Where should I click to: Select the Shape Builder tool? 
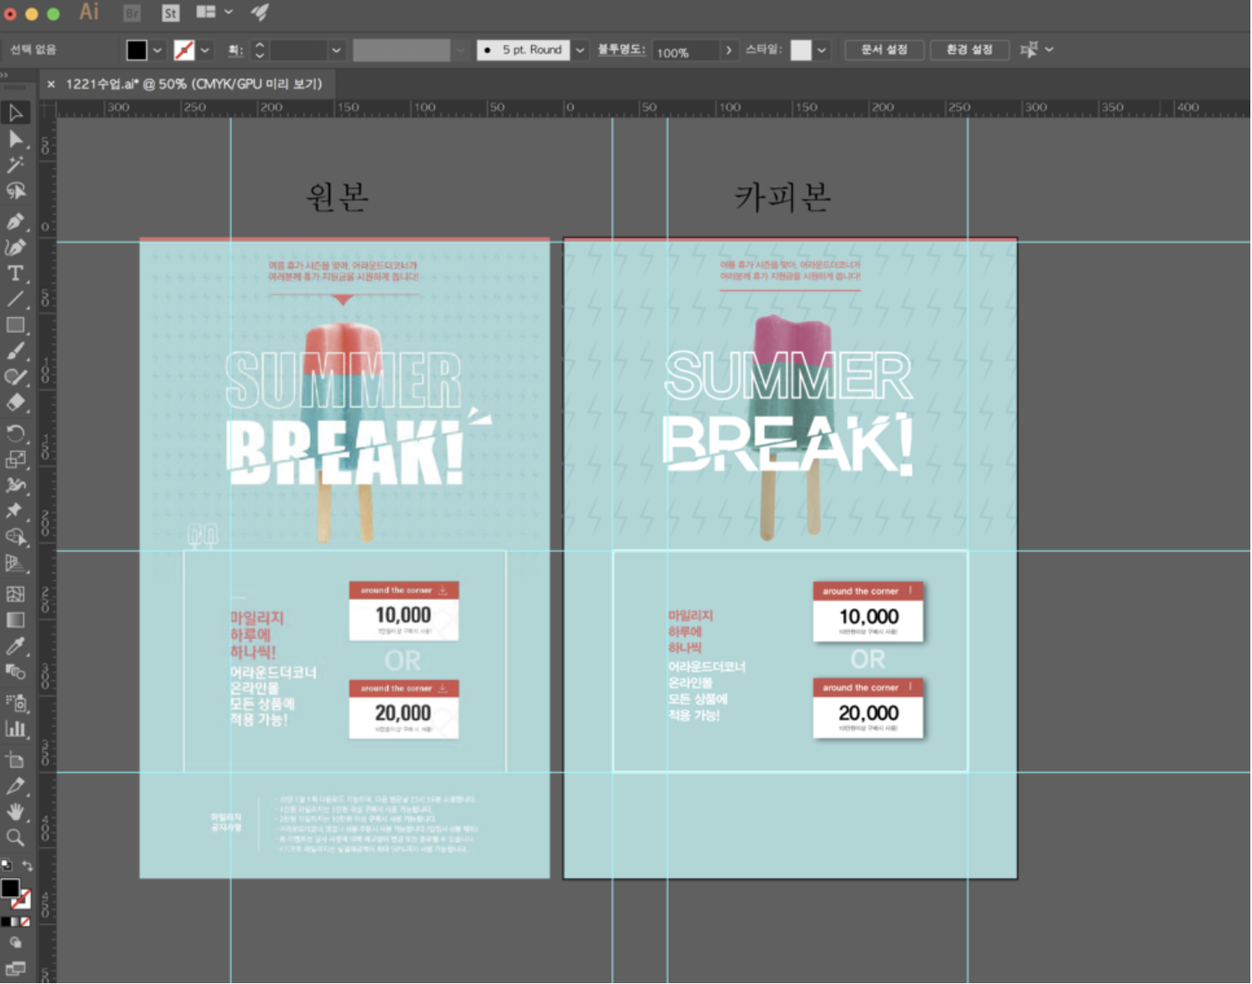pos(15,537)
